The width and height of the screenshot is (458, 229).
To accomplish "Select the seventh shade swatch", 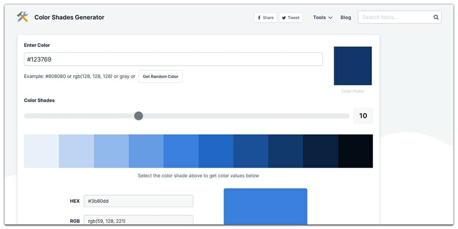I will click(x=251, y=151).
